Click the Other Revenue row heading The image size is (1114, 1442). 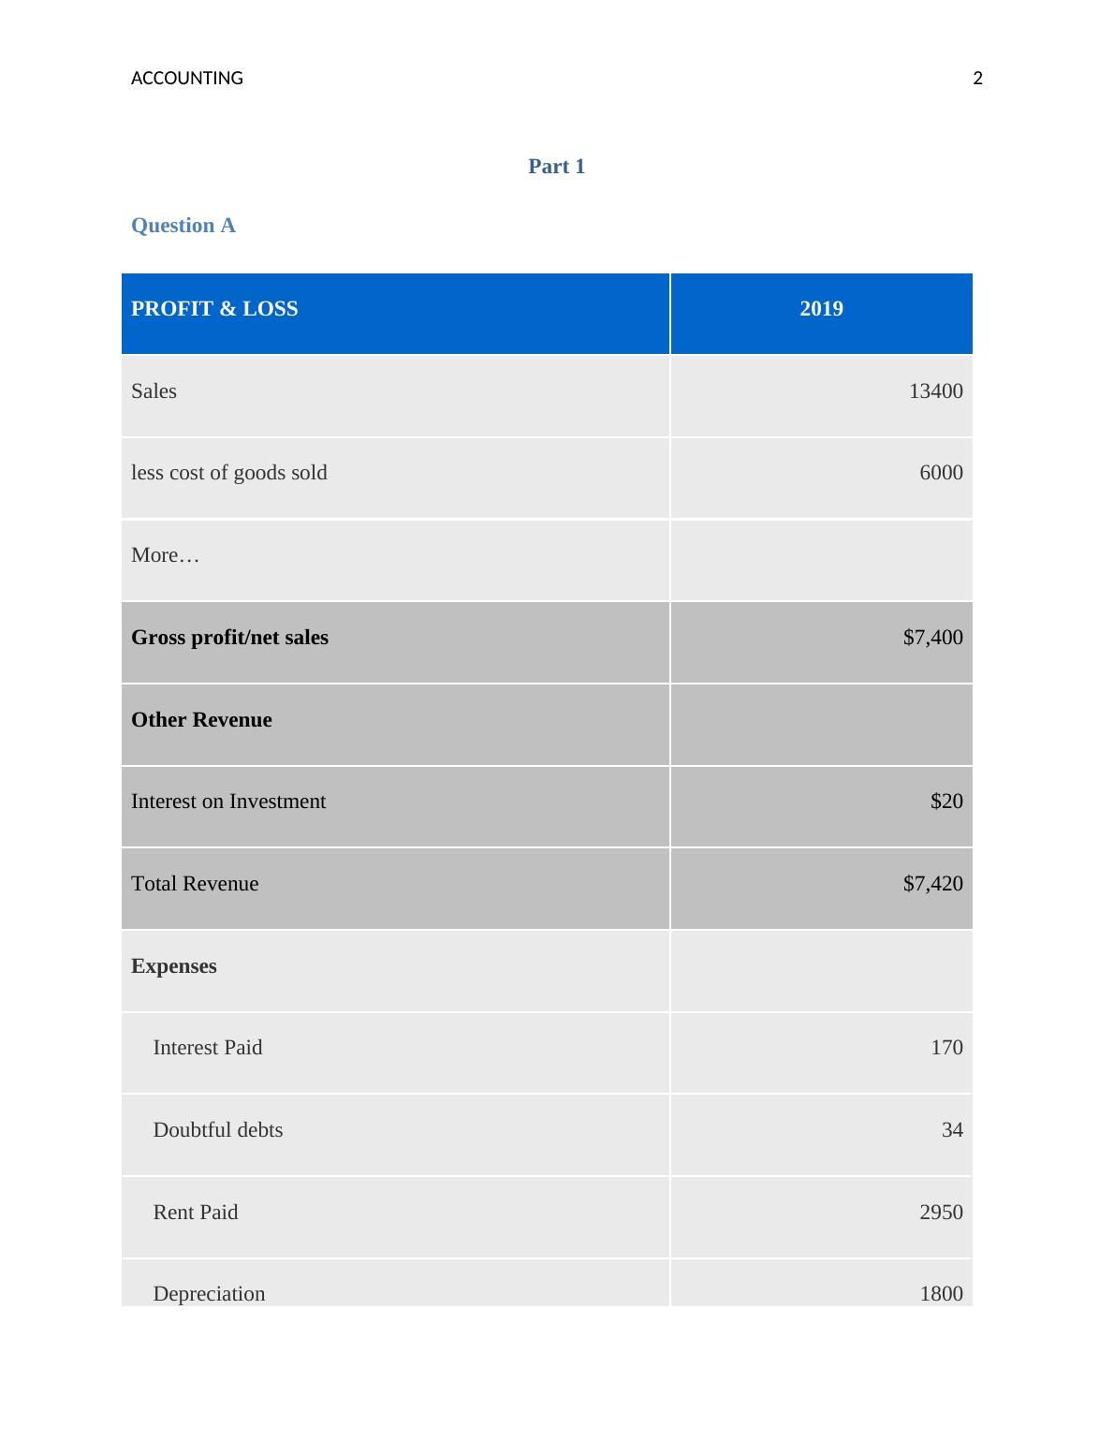point(201,720)
